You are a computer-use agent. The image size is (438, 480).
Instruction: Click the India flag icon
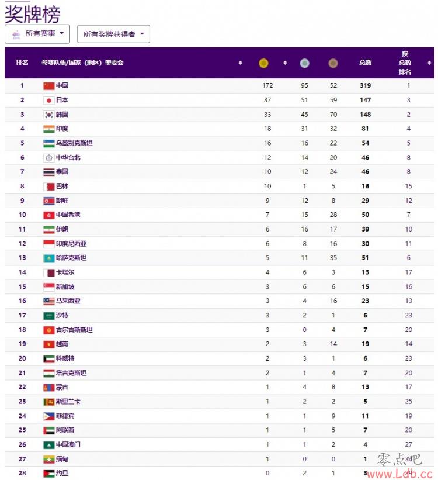point(49,129)
